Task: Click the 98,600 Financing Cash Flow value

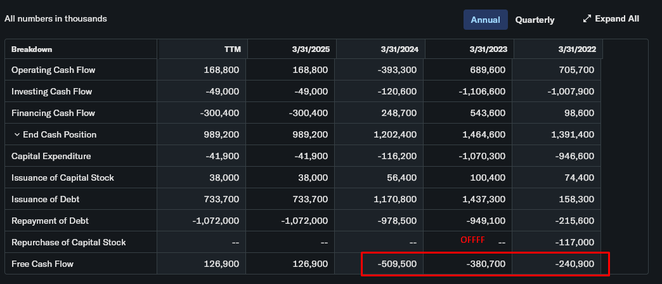Action: [580, 113]
